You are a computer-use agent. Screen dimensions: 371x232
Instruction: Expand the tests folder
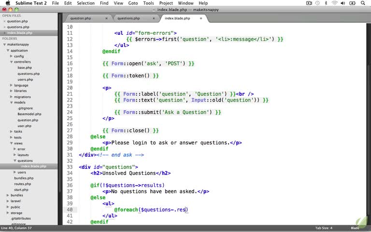coord(11,137)
